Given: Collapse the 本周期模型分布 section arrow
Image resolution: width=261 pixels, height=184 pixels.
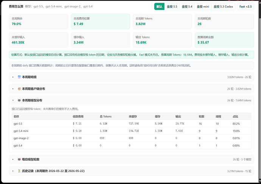Looking at the screenshot, I should pos(13,101).
